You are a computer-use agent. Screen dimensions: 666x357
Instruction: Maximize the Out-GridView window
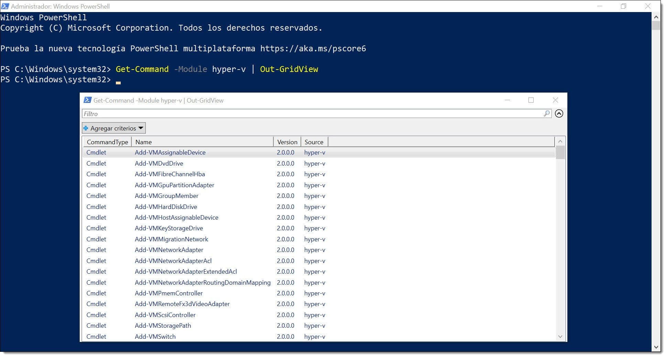click(531, 100)
